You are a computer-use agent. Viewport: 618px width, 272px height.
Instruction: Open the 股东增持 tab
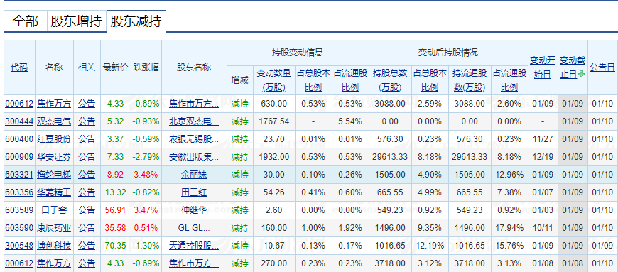(77, 21)
